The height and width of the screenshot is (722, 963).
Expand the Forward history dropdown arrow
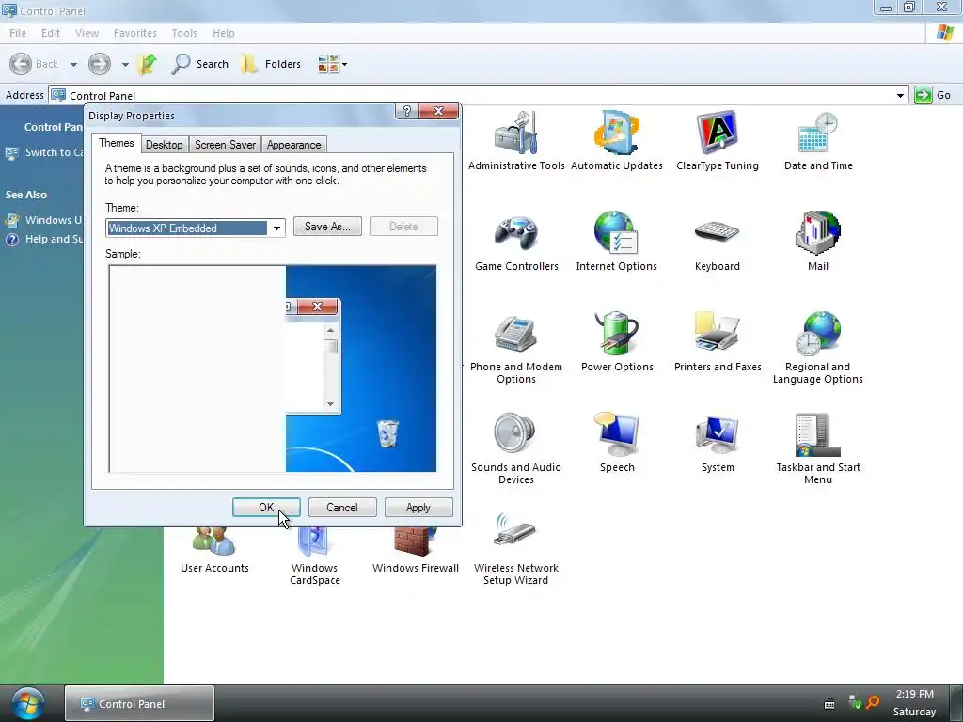click(125, 65)
